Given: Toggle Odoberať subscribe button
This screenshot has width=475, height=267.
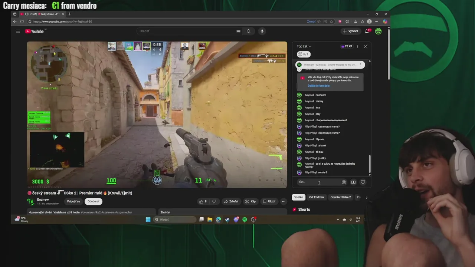Looking at the screenshot, I should (x=94, y=201).
